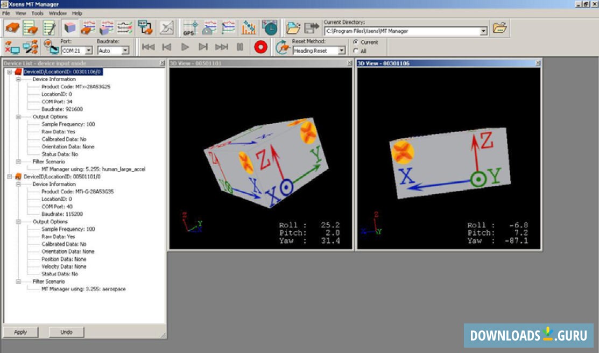Viewport: 599px width, 353px height.
Task: Select 'Baudrate: 115200' tree row
Action: 62,214
